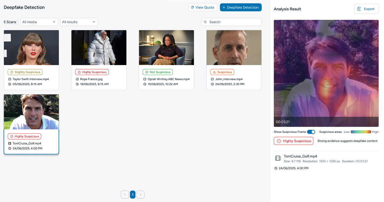Click the plus icon on Deepfake Detection button
The image size is (384, 202).
[x=224, y=7]
